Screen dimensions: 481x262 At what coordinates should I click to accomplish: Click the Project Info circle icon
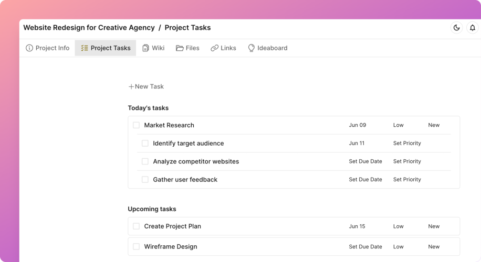click(x=29, y=48)
